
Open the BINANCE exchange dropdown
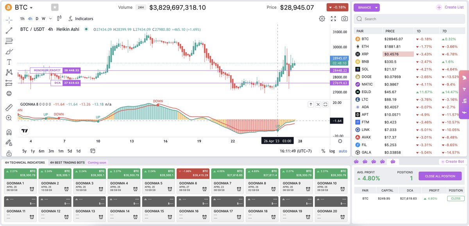(x=367, y=7)
